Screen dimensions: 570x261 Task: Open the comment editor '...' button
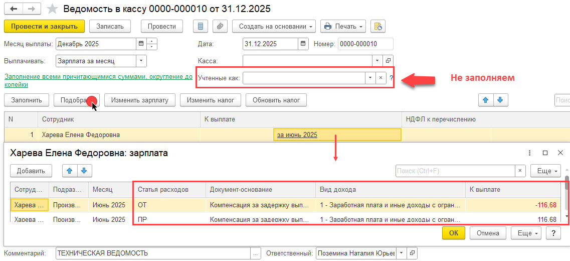pyautogui.click(x=256, y=253)
